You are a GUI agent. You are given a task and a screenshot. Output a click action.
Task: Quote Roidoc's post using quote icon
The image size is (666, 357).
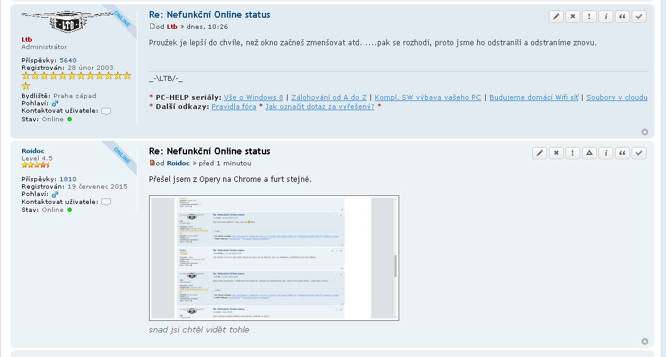(622, 153)
